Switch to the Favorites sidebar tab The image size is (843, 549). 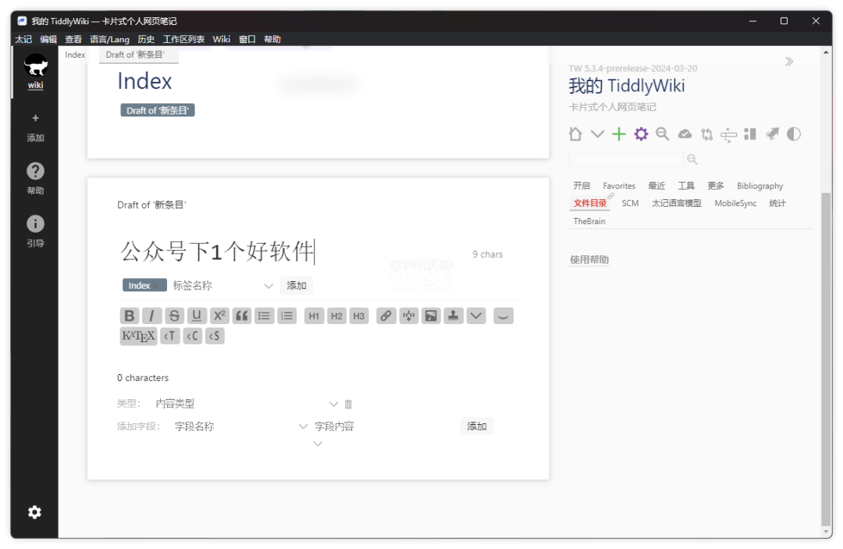(619, 186)
